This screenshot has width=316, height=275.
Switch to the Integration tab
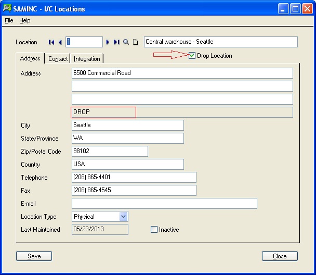pyautogui.click(x=87, y=59)
